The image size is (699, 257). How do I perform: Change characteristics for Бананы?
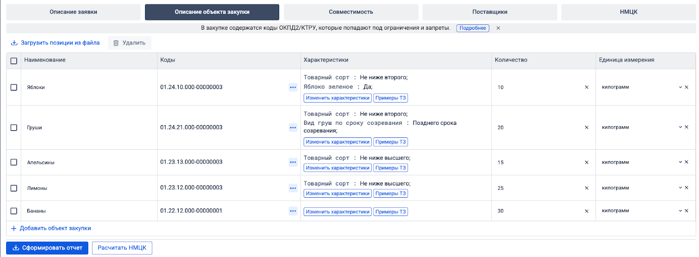(338, 212)
